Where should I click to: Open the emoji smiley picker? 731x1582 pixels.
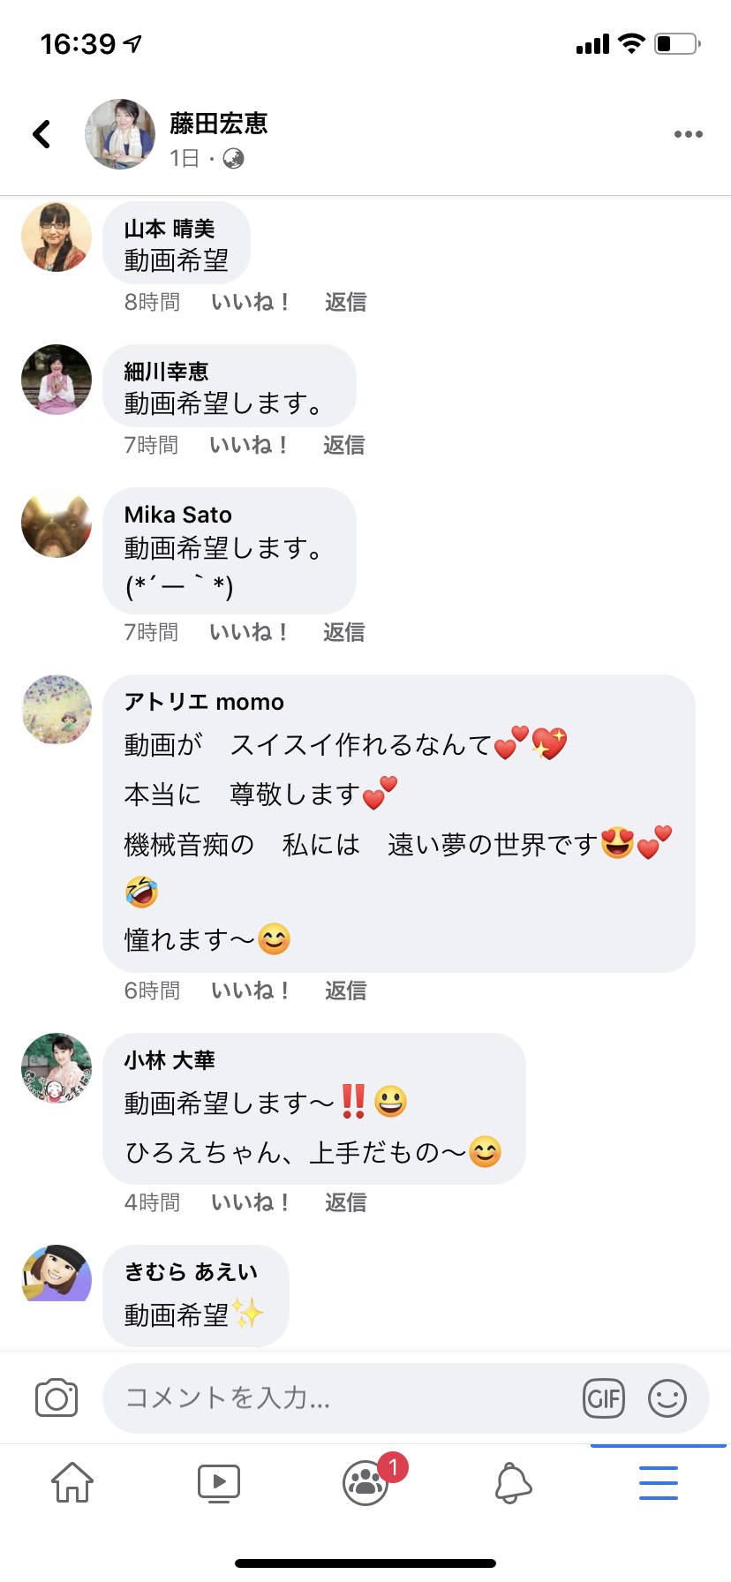[667, 1398]
